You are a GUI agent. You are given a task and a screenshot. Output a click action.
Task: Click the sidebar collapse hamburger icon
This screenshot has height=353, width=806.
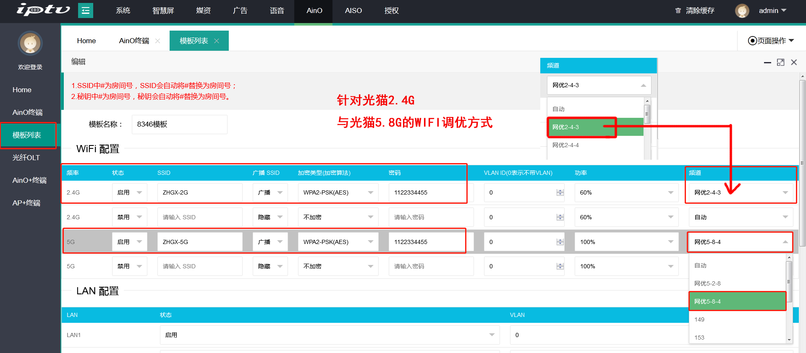pyautogui.click(x=86, y=10)
